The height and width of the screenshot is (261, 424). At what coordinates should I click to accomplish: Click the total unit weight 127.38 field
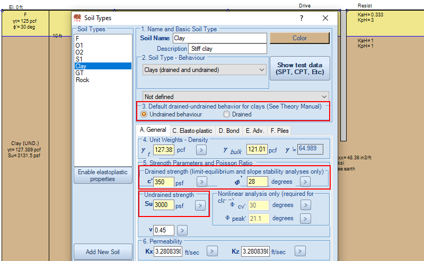tap(164, 150)
